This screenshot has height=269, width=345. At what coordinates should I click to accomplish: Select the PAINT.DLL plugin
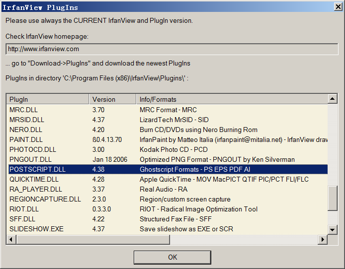pos(168,139)
